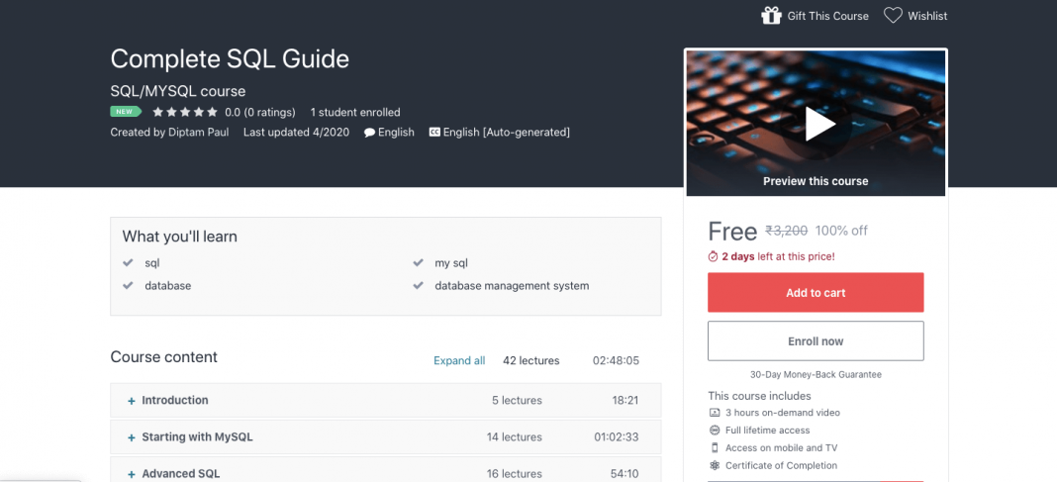
Task: Click the '100% off' discount text
Action: [841, 231]
